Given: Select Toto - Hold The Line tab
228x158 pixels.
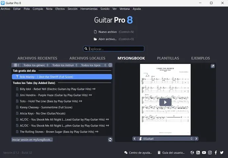Looking at the screenshot, I should 62,101.
